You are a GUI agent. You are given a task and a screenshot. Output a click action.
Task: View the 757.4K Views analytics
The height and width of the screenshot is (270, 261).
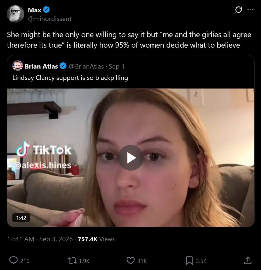[96, 239]
